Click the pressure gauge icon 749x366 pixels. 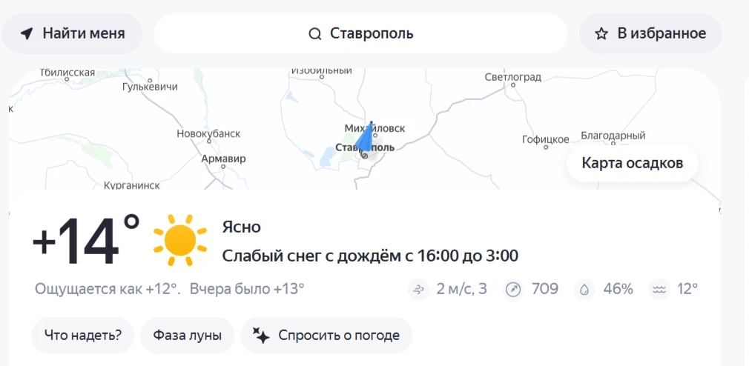click(x=513, y=289)
